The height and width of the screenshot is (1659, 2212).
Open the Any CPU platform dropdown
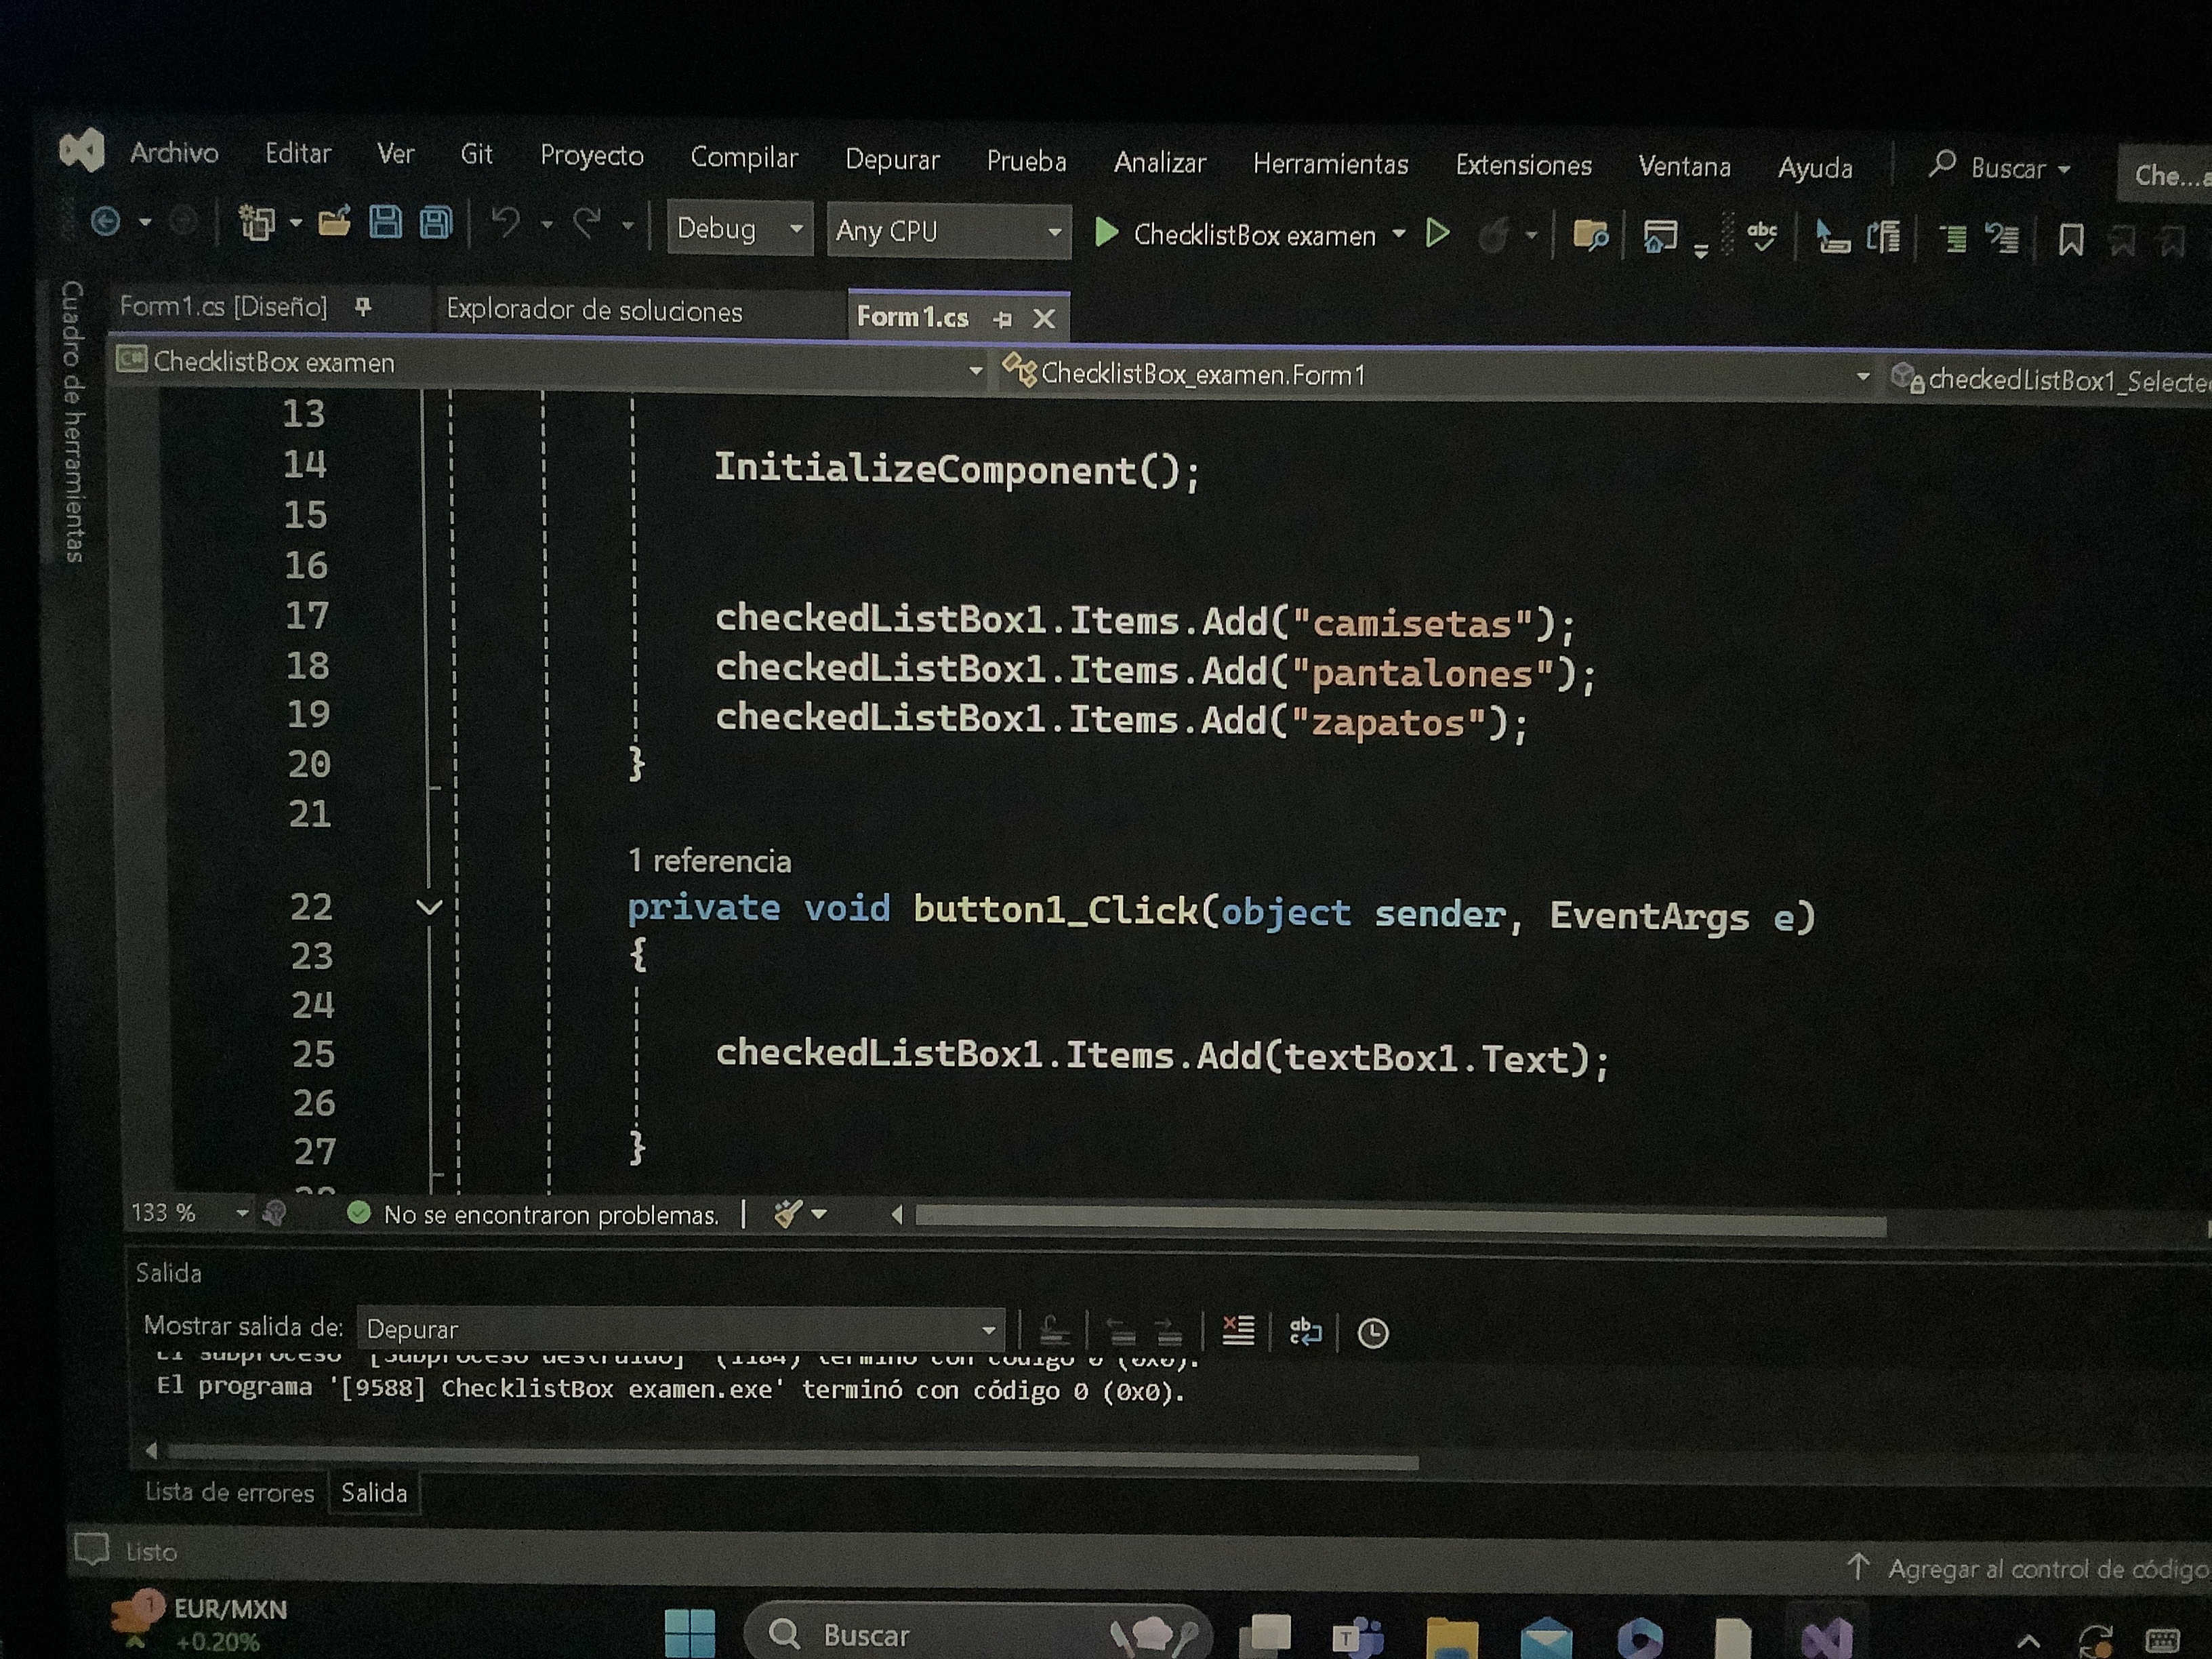tap(1054, 232)
